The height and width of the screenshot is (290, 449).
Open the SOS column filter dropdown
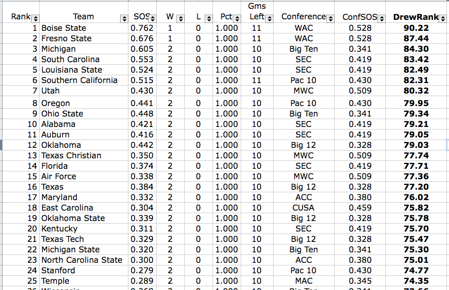152,19
